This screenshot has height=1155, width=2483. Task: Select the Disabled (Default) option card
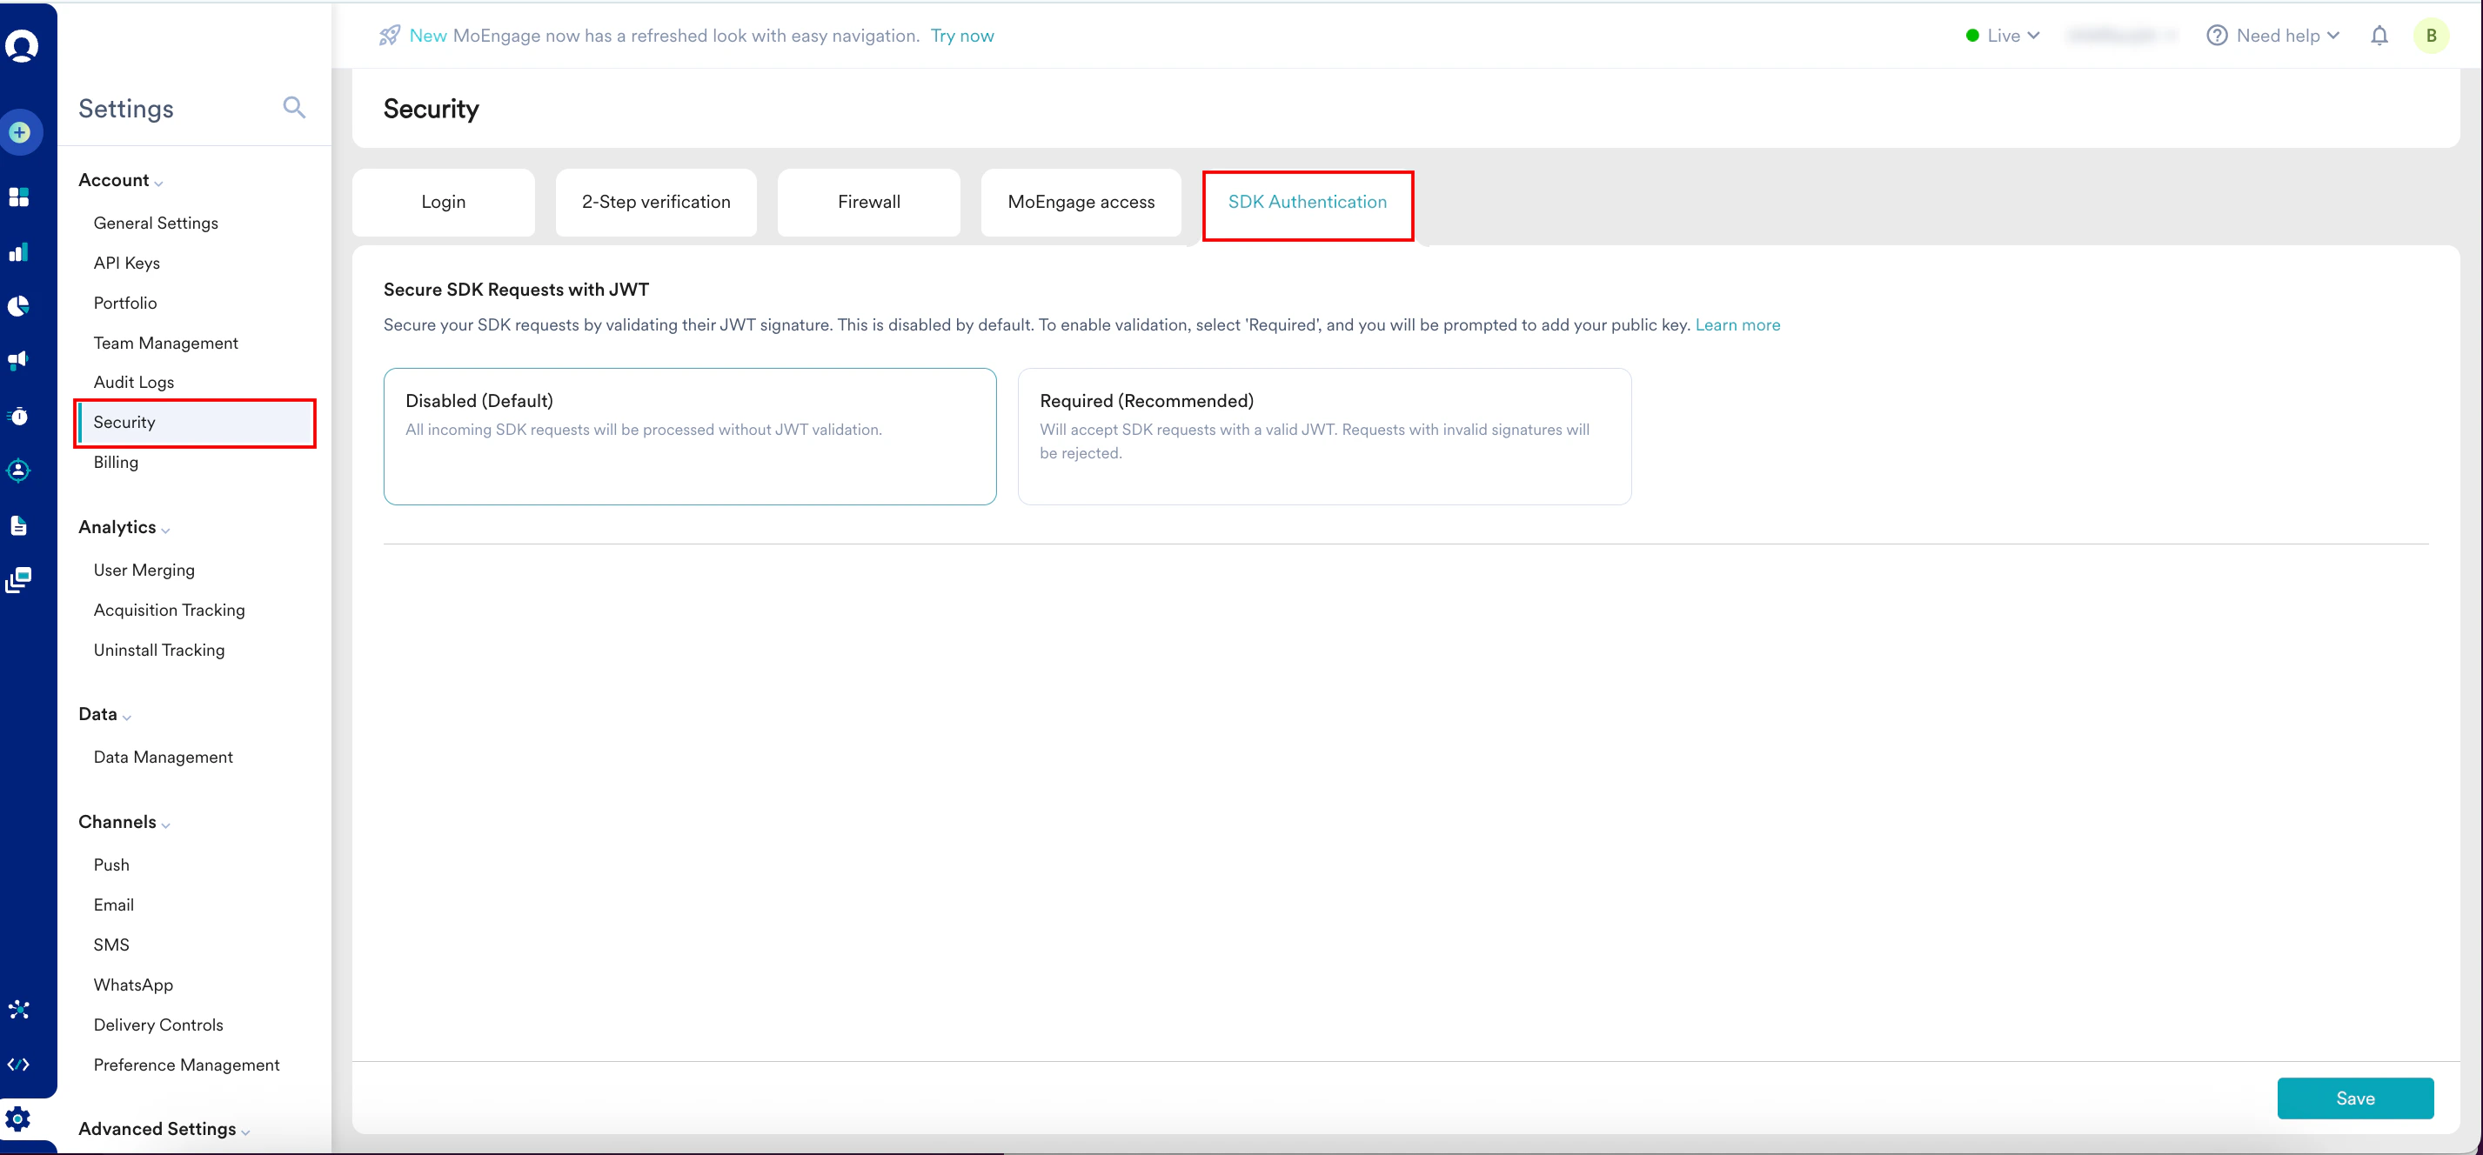[x=689, y=437]
